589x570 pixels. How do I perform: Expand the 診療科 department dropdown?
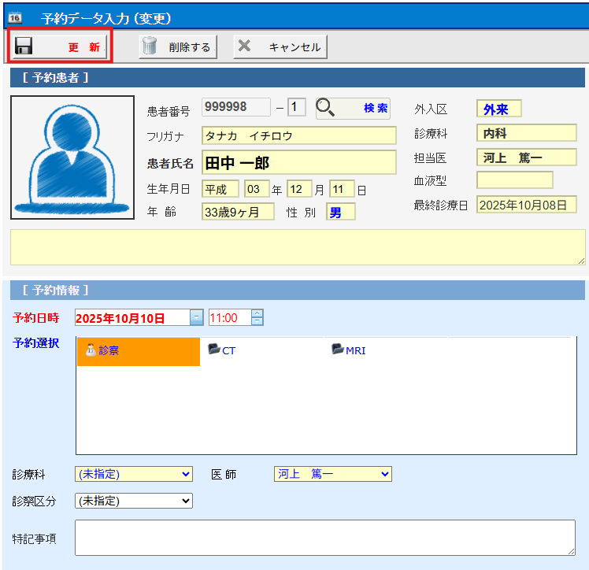(x=134, y=474)
